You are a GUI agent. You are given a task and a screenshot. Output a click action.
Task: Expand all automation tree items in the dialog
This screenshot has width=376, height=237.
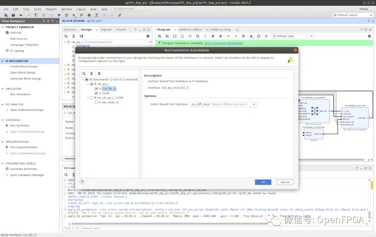click(x=99, y=74)
